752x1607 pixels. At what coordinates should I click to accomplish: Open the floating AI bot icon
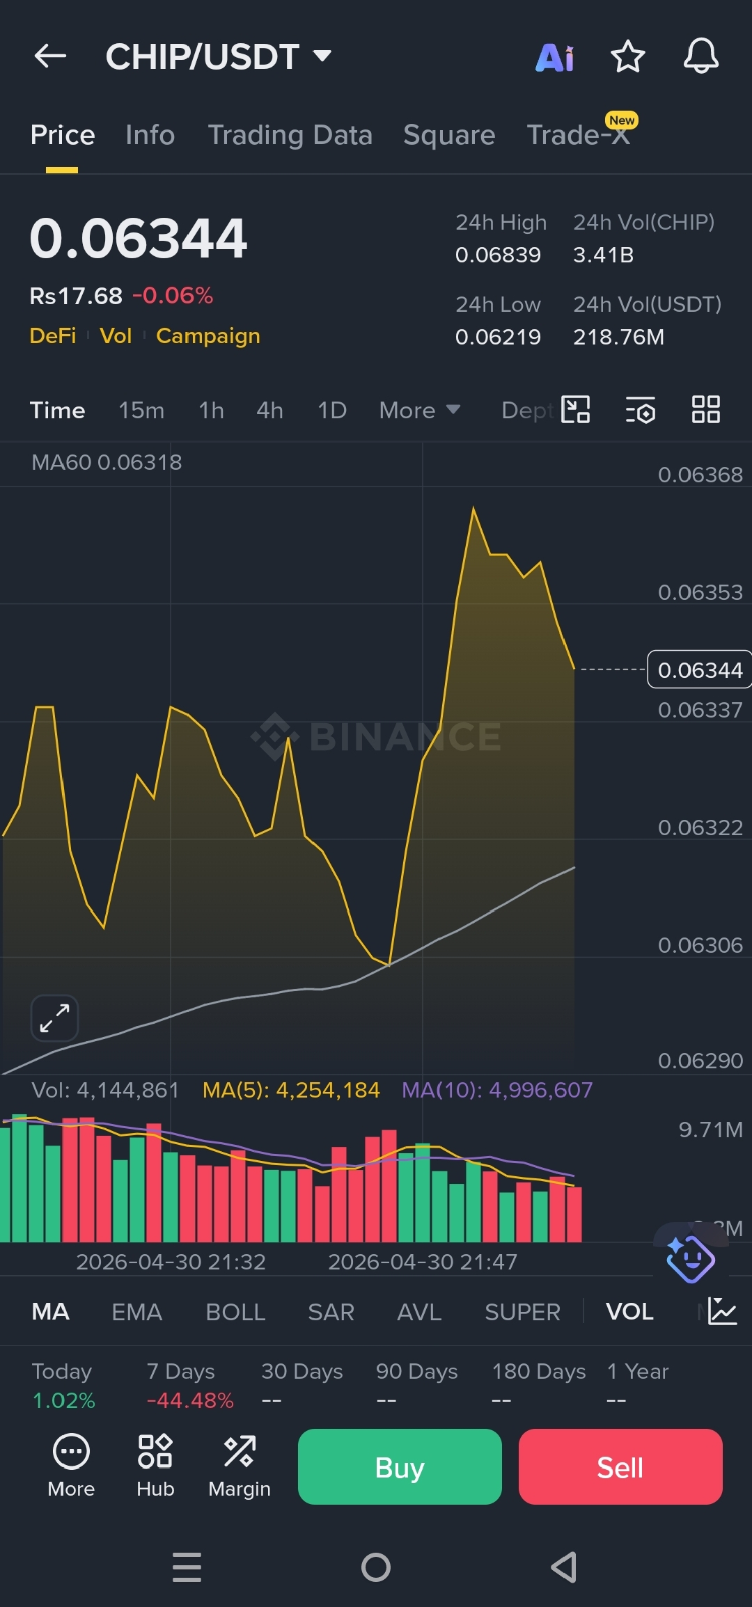point(690,1258)
